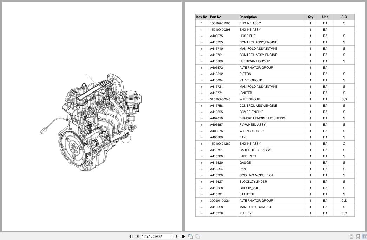Select the FAN description
The image size is (367, 240).
pyautogui.click(x=242, y=137)
